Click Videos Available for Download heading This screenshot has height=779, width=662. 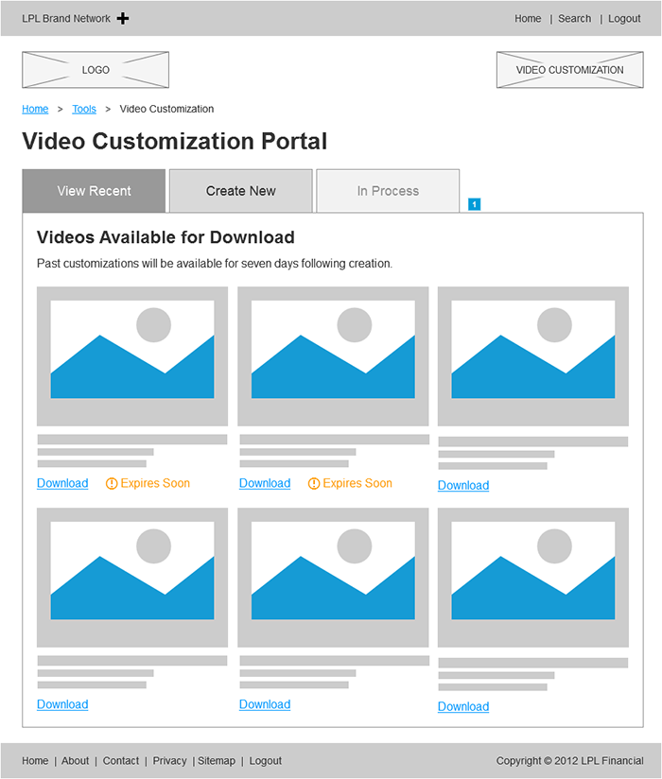tap(165, 237)
